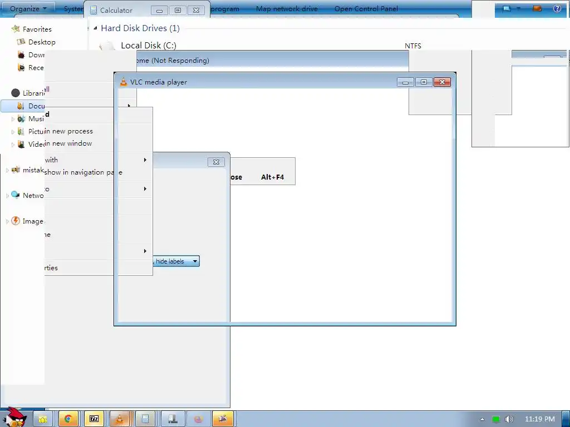Click Map network drive in toolbar
This screenshot has height=427, width=570.
pos(287,8)
